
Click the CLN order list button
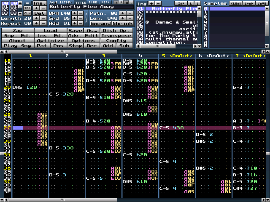click(x=27, y=13)
